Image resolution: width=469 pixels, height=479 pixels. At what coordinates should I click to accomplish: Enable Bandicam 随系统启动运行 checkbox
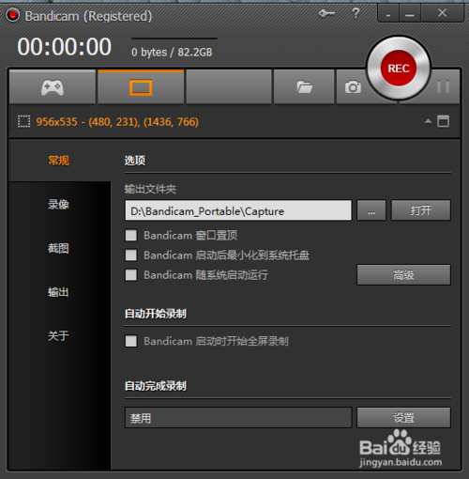(131, 275)
